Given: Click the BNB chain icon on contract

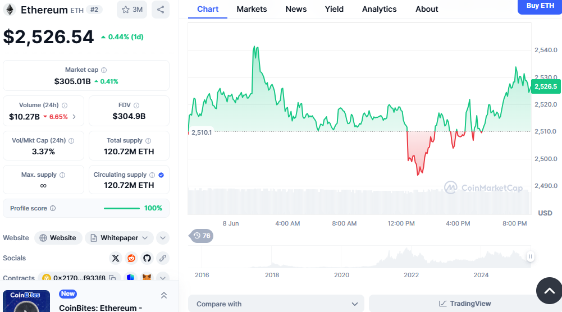Looking at the screenshot, I should 46,278.
